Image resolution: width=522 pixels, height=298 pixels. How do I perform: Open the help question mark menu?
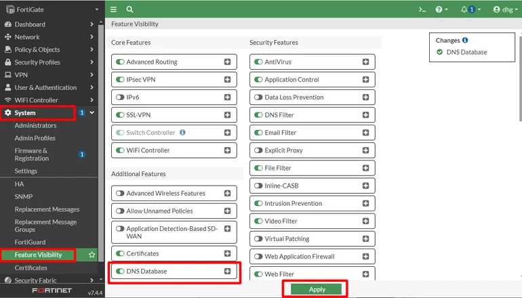[441, 9]
